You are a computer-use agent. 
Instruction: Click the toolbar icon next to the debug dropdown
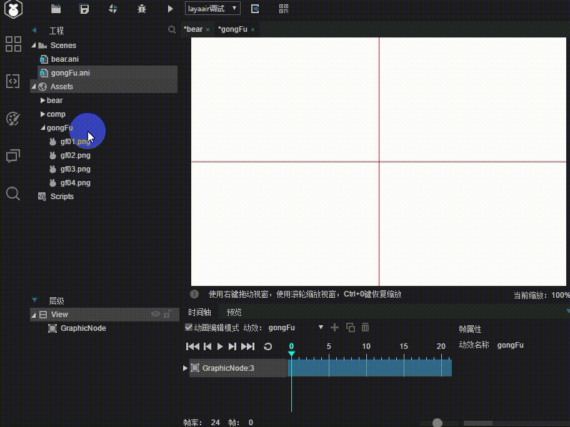click(255, 9)
